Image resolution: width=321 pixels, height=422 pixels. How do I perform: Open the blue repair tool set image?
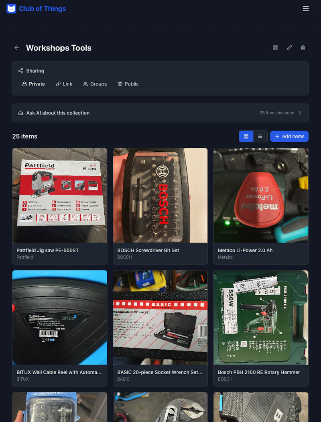[60, 407]
